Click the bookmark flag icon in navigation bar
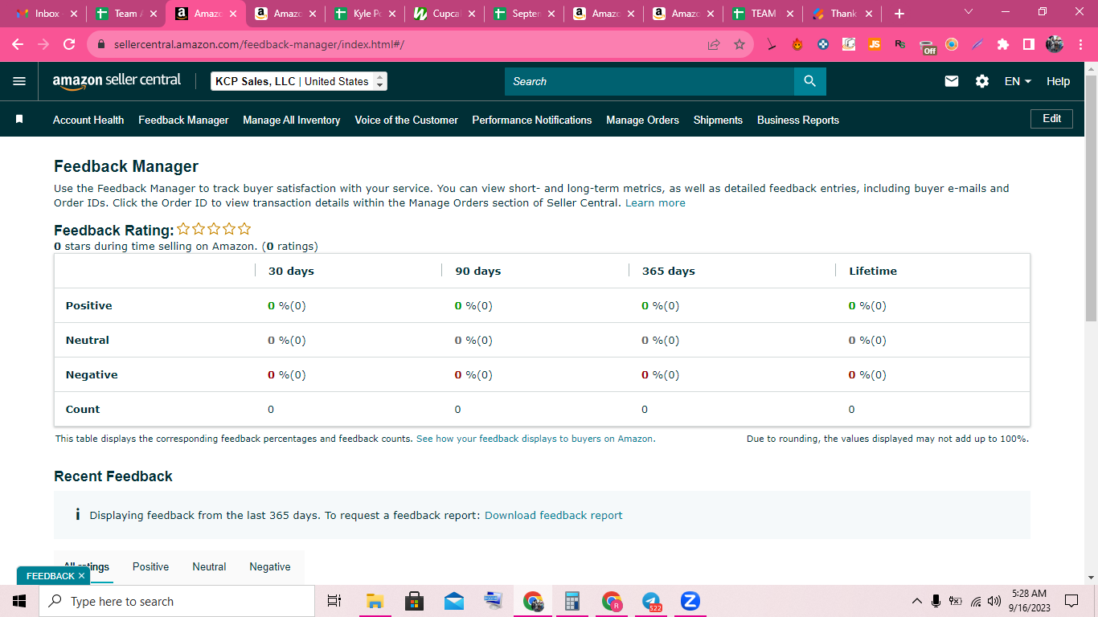1098x617 pixels. pos(19,119)
